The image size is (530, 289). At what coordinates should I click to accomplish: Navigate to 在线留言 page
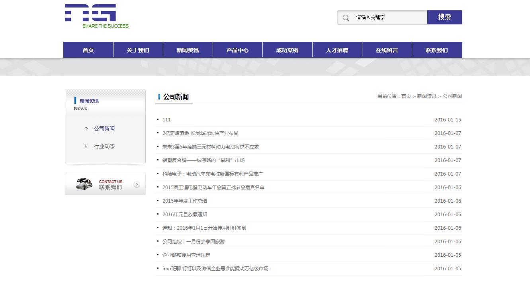[387, 50]
